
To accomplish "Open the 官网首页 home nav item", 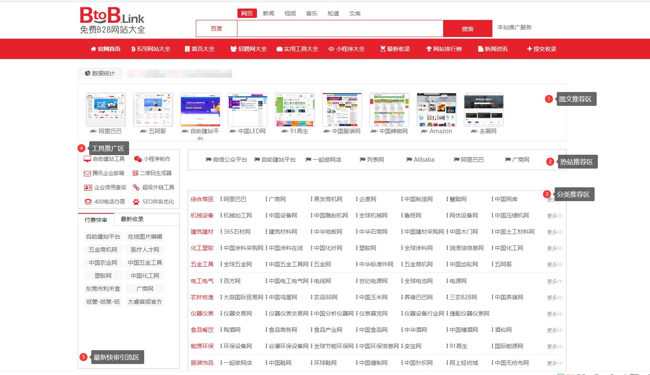I will click(x=105, y=49).
